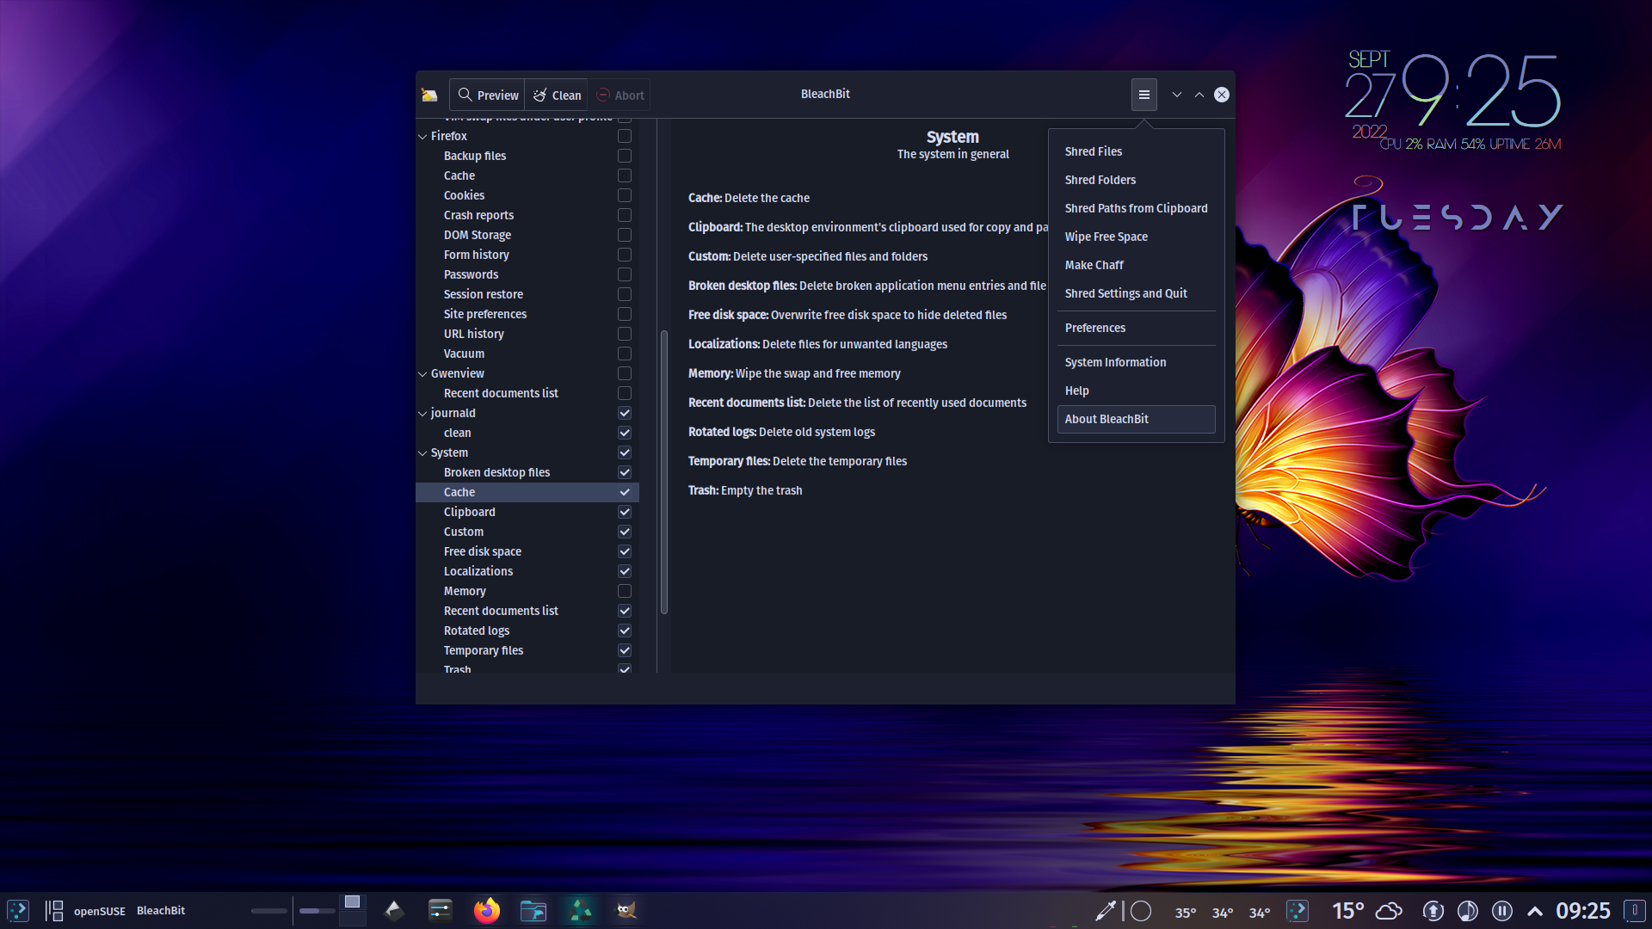The width and height of the screenshot is (1652, 929).
Task: Click the Abort toolbar button
Action: click(x=620, y=95)
